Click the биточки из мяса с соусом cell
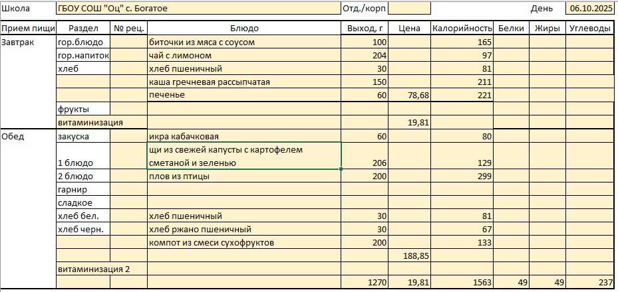 [x=244, y=42]
